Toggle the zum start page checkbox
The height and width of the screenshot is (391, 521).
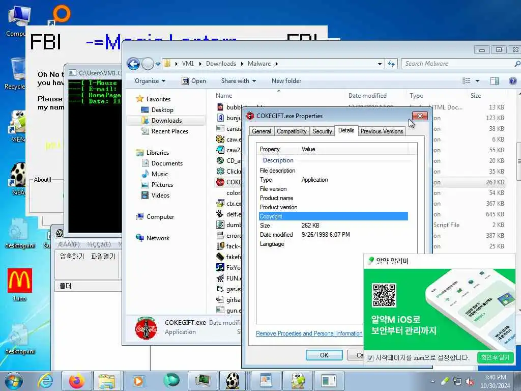pyautogui.click(x=370, y=358)
